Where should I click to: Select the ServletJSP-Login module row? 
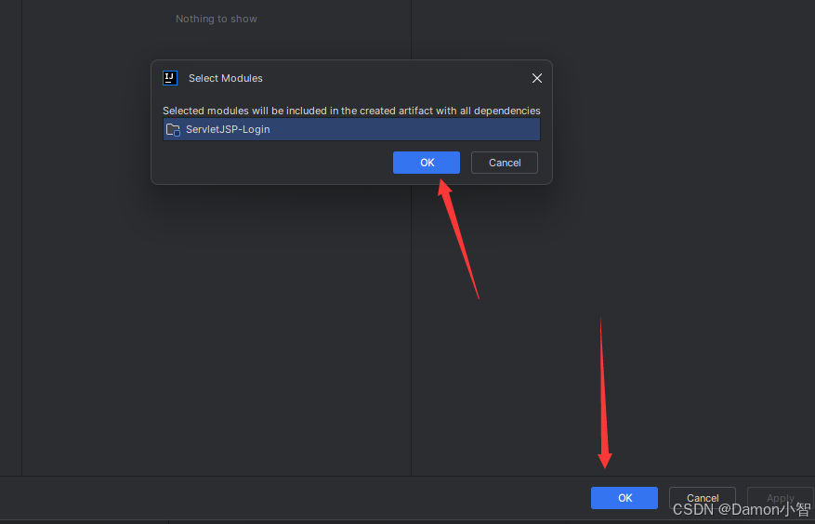pyautogui.click(x=351, y=129)
